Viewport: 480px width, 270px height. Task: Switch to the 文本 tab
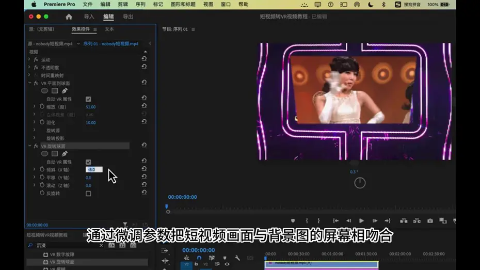tap(109, 29)
